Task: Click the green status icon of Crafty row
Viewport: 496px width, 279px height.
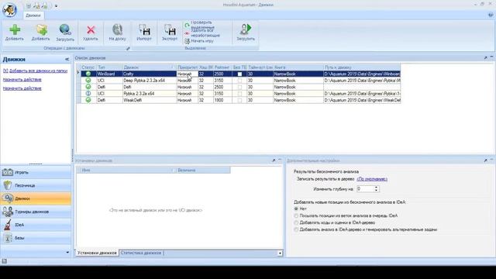Action: 88,74
